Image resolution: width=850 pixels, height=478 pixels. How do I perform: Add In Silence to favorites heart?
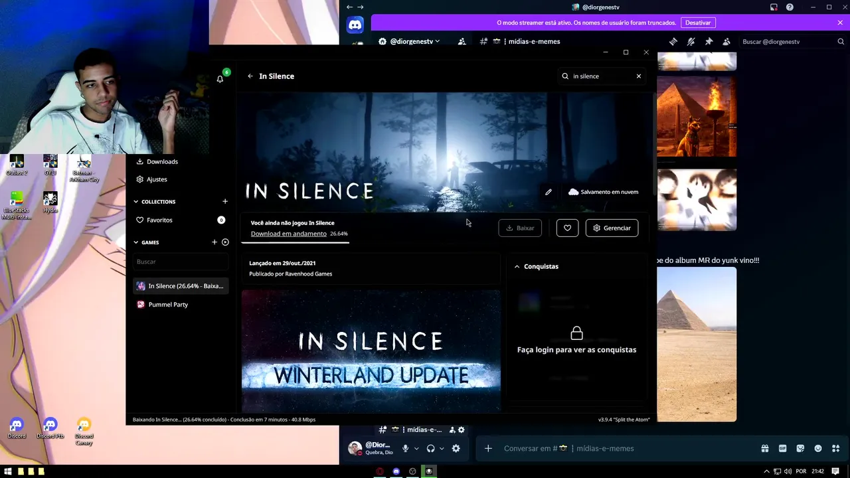click(567, 228)
